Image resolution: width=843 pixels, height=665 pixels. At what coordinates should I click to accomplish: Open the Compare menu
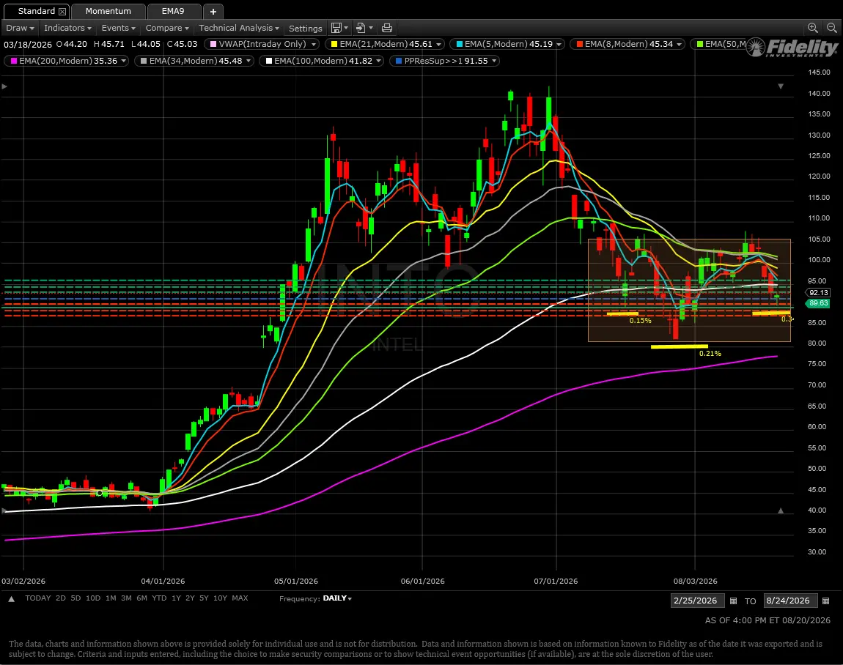pyautogui.click(x=167, y=28)
